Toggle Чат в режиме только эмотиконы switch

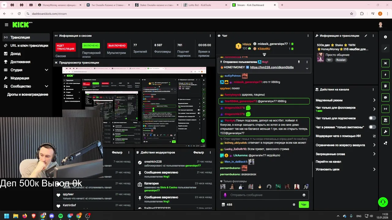coord(372,127)
